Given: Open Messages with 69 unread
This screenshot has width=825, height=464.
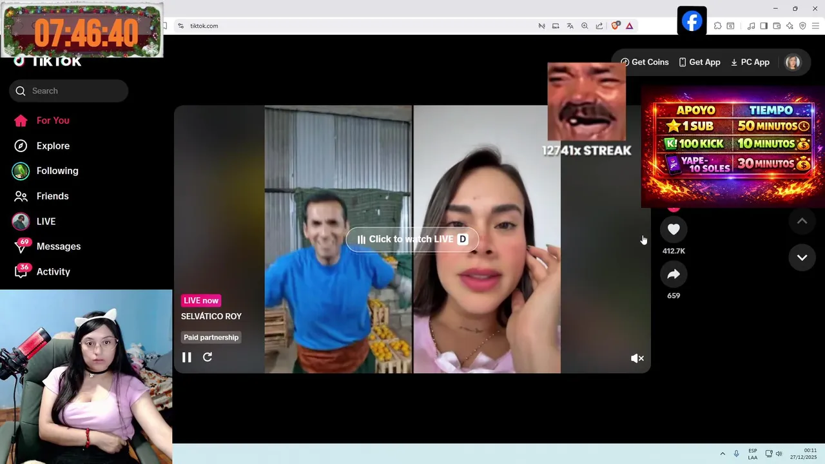Looking at the screenshot, I should [48, 246].
